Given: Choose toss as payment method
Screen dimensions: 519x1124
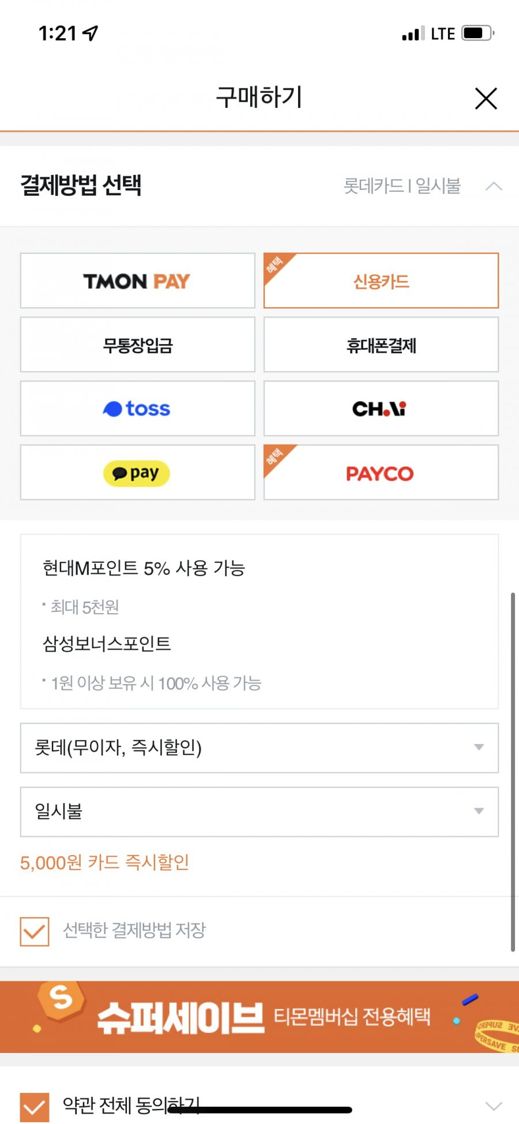Looking at the screenshot, I should 138,408.
